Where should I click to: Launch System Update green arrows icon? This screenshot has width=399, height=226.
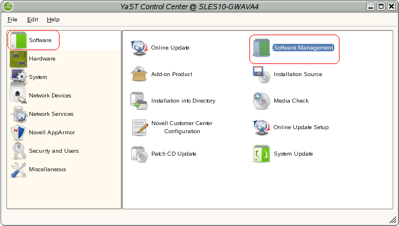point(262,154)
